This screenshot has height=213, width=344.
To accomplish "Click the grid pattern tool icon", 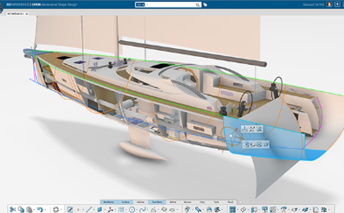I will pos(121,209).
